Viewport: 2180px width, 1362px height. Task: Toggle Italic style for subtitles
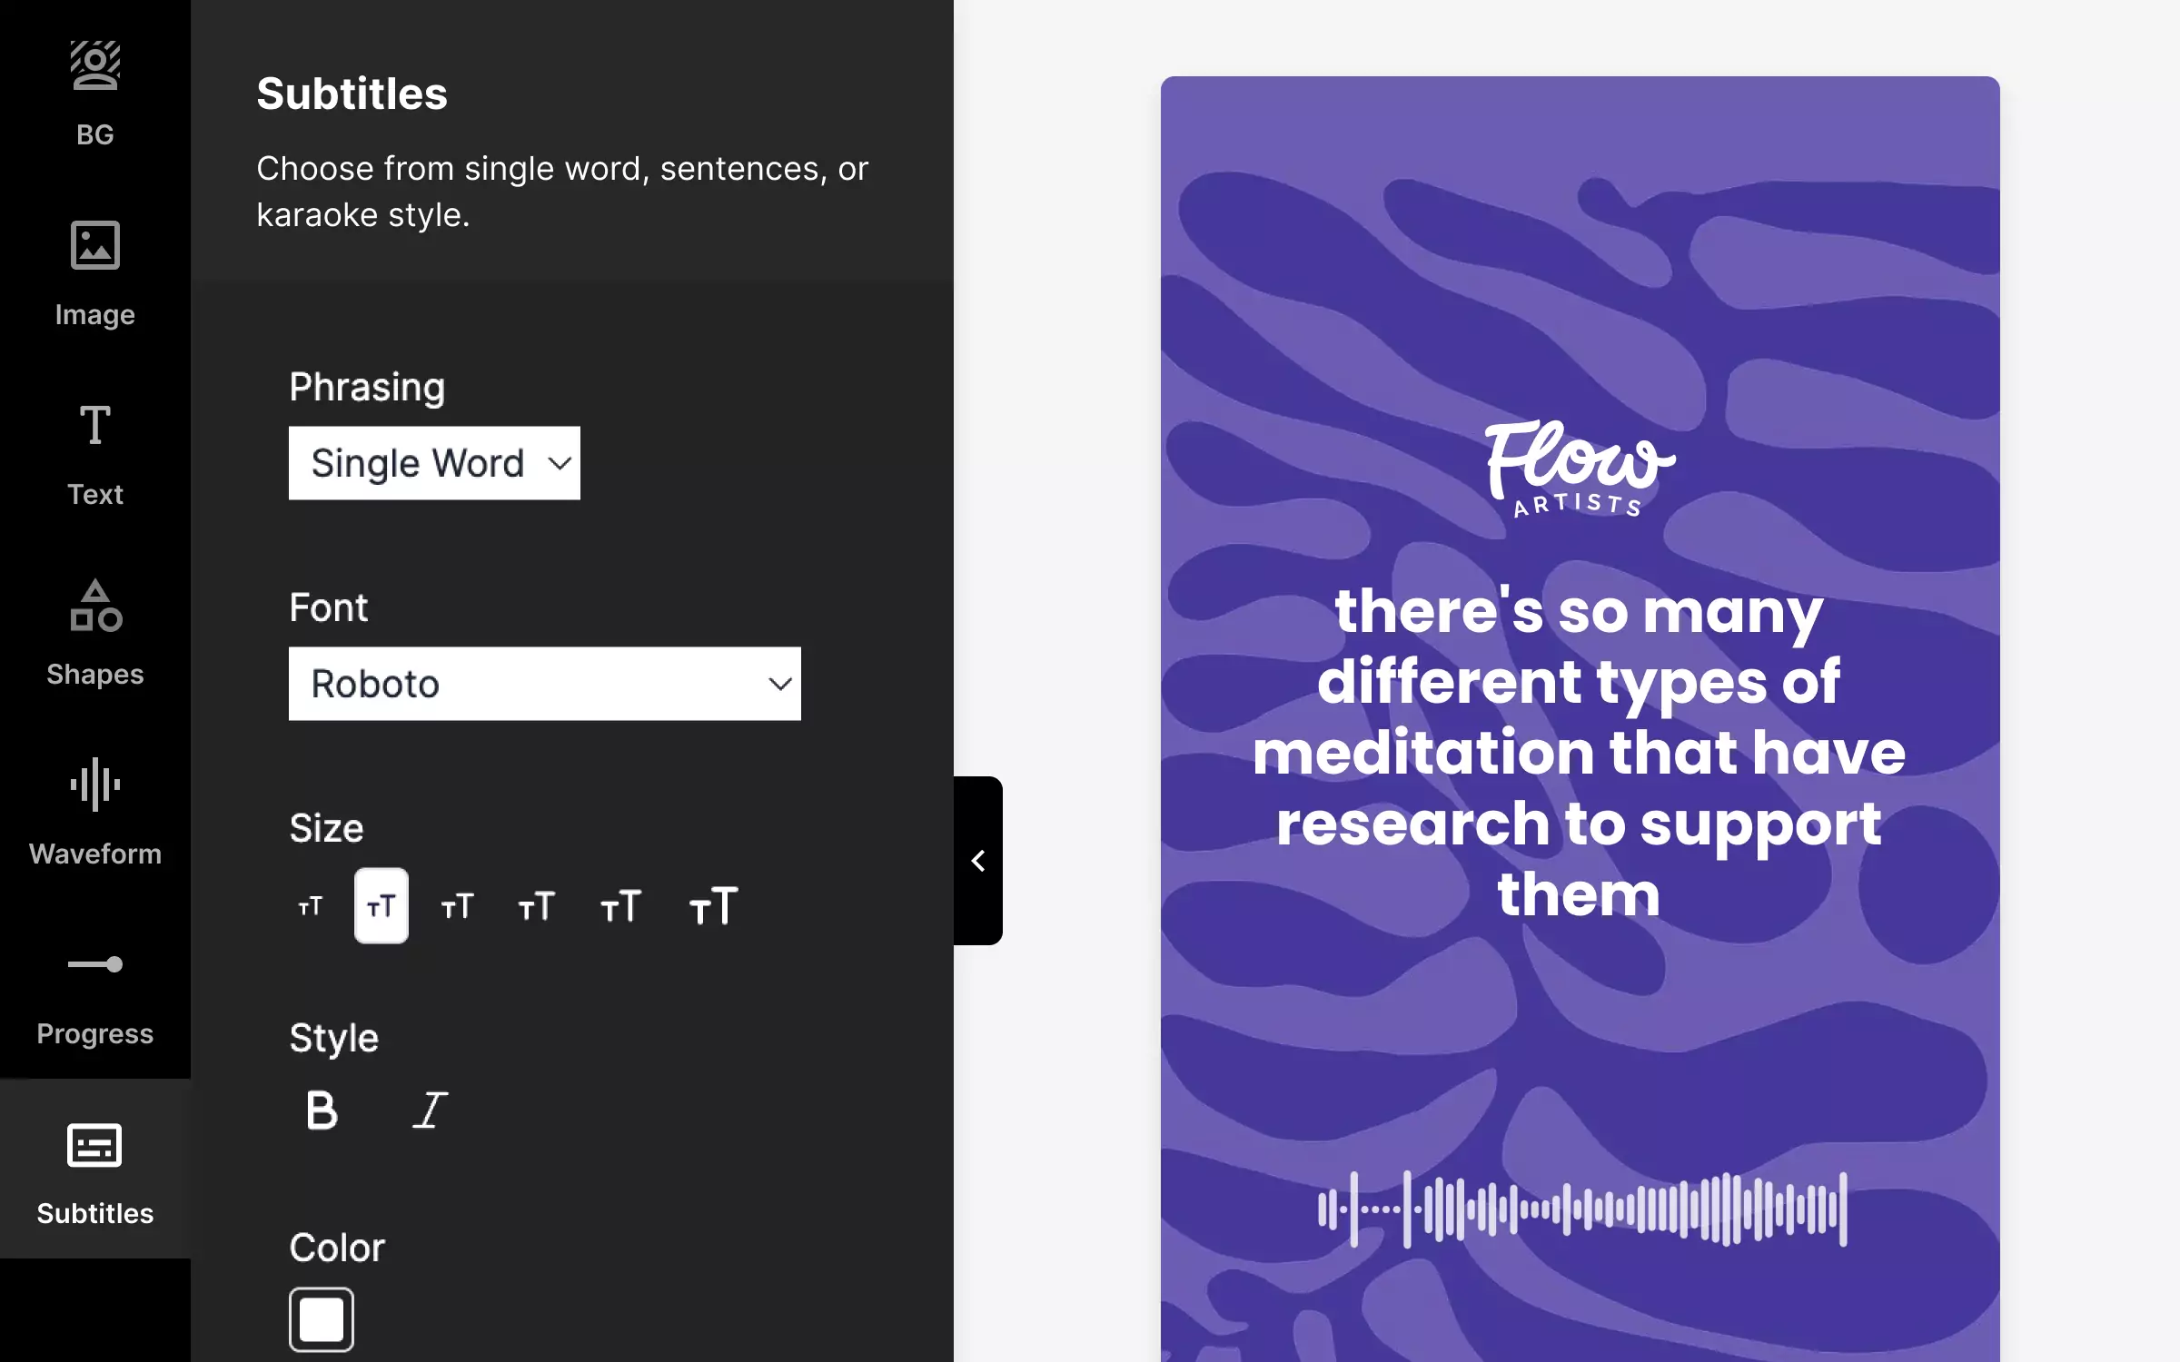(430, 1111)
